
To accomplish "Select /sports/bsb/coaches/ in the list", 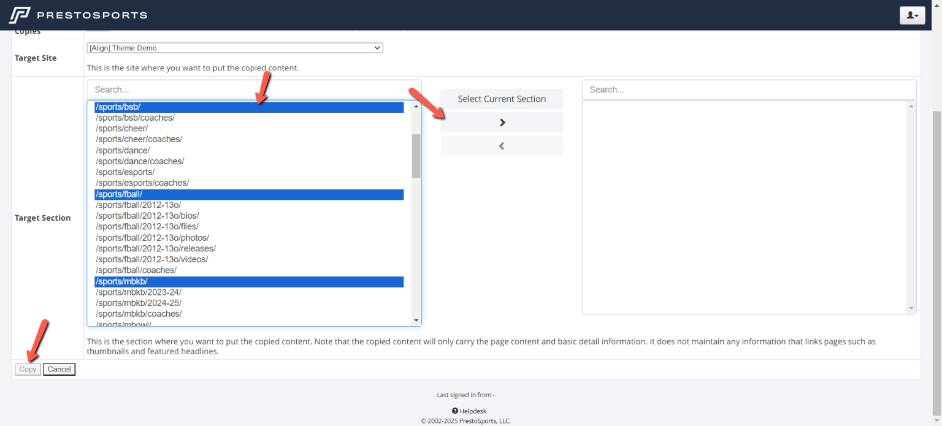I will pyautogui.click(x=135, y=118).
